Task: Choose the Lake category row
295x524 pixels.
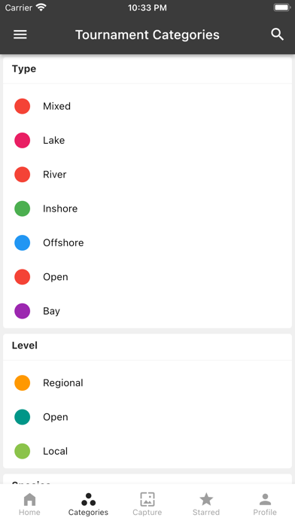Action: [147, 140]
